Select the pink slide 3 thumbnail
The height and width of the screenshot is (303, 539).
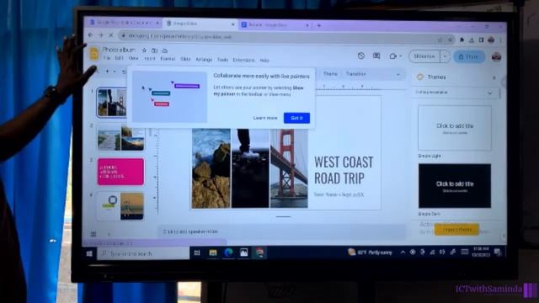tap(120, 172)
